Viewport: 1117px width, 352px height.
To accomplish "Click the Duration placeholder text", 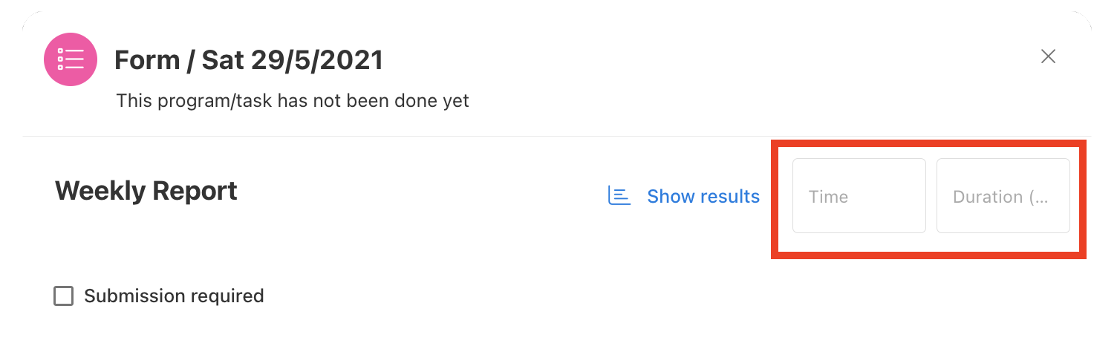I will (1000, 197).
